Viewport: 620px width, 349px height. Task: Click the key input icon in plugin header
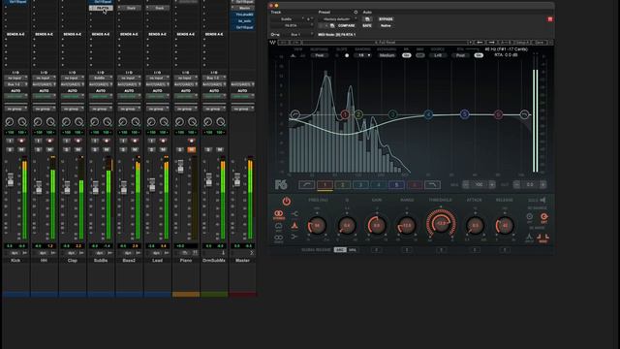[x=274, y=35]
